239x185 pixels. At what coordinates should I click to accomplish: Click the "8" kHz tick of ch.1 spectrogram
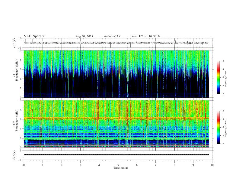coord(21,60)
